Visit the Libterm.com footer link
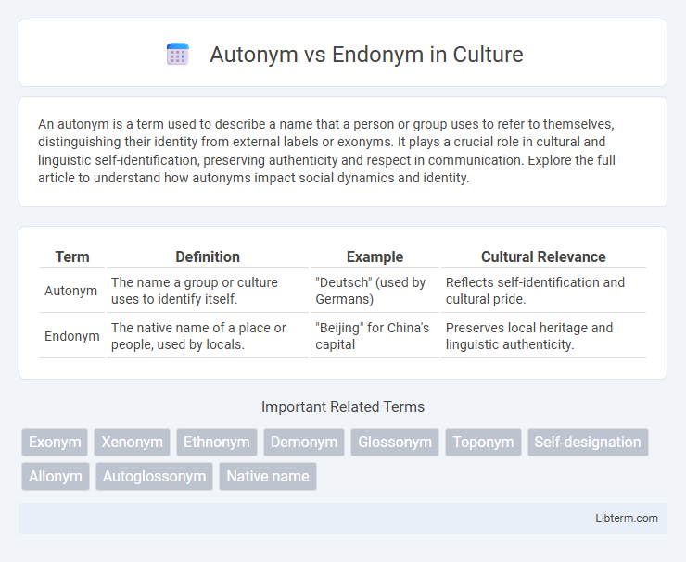Image resolution: width=686 pixels, height=562 pixels. click(x=627, y=518)
